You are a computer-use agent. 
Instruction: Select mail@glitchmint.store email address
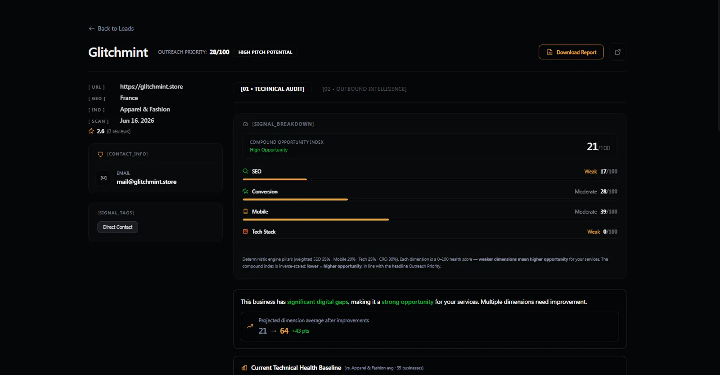click(x=146, y=182)
